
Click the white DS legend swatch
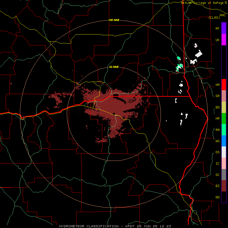coord(224,152)
